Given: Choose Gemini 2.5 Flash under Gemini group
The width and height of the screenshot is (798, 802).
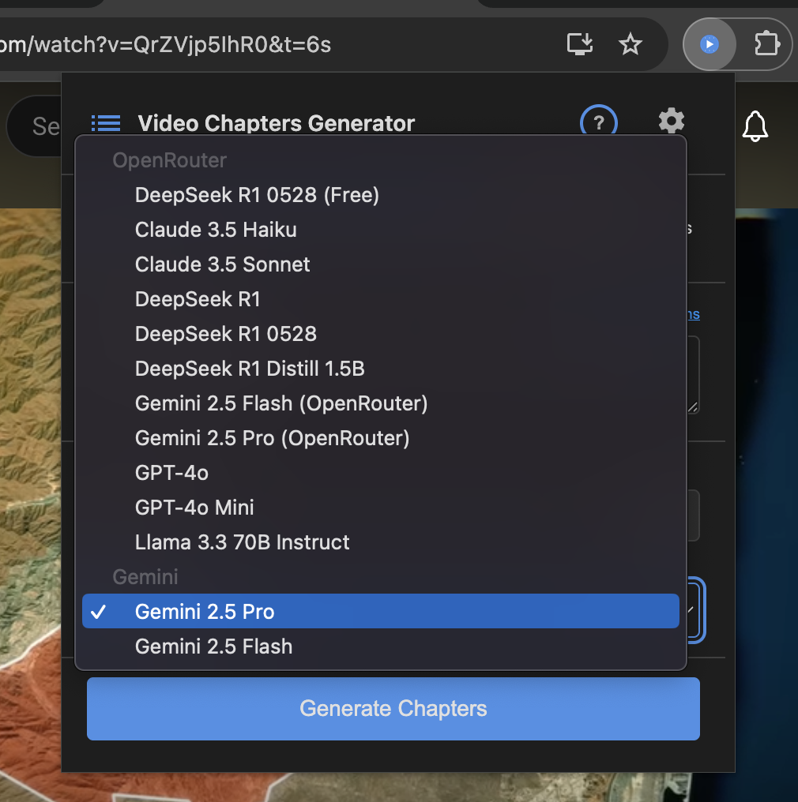Looking at the screenshot, I should [381, 646].
